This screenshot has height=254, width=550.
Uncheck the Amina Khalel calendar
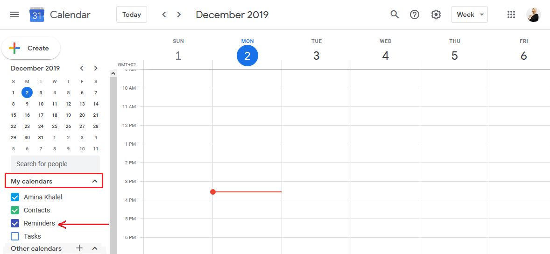(x=15, y=197)
